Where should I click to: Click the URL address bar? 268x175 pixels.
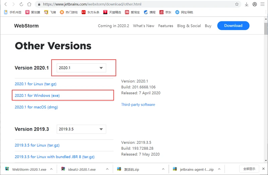pyautogui.click(x=134, y=4)
